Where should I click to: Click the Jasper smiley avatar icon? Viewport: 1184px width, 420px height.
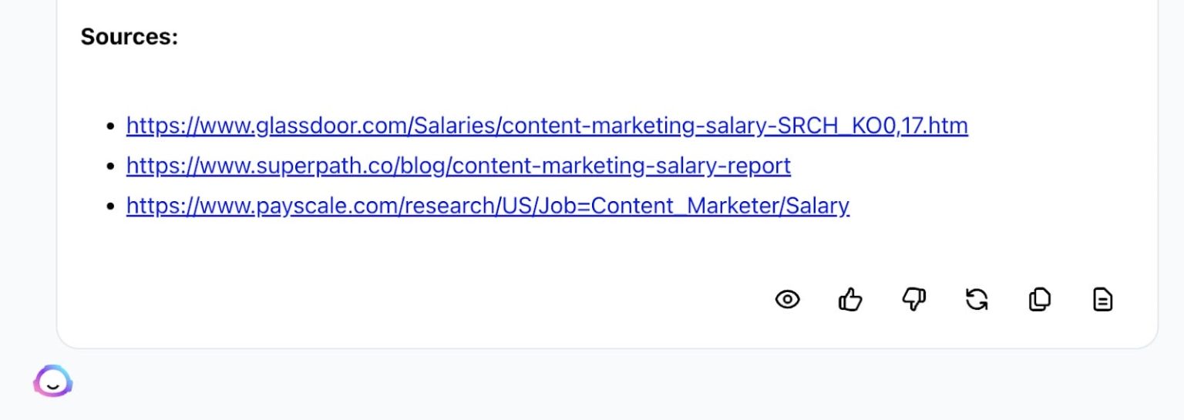tap(52, 381)
